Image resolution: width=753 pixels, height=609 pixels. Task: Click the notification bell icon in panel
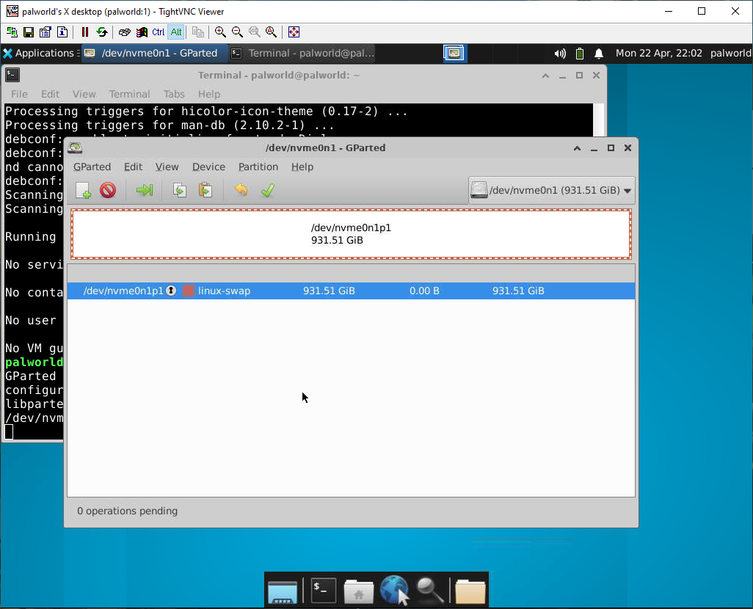click(599, 54)
